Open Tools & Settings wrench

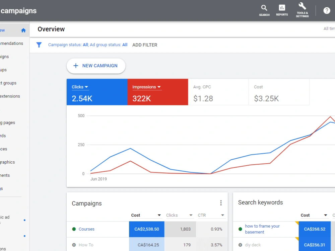pos(302,10)
